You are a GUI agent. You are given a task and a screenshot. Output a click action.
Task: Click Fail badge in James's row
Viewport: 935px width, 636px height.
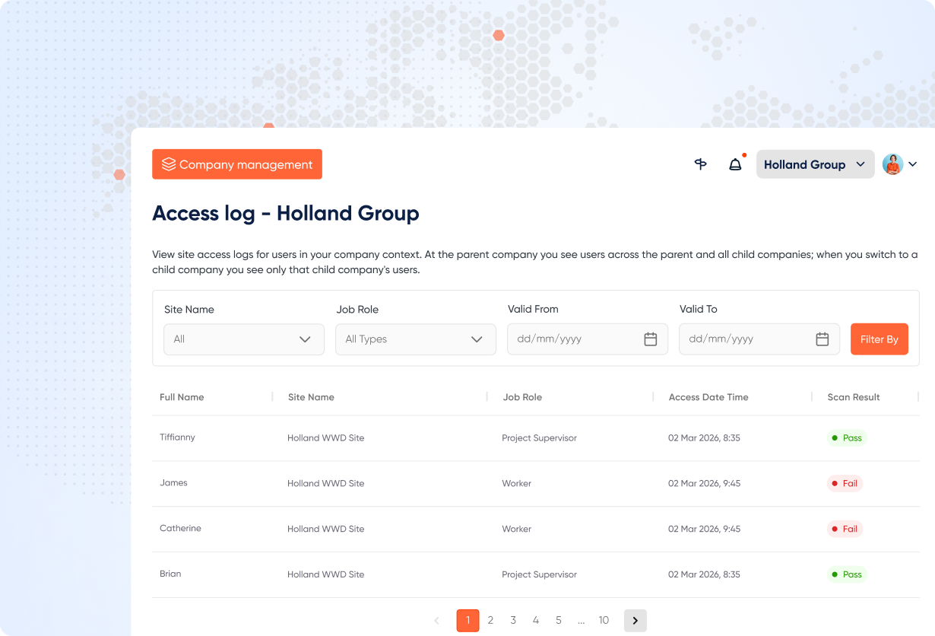(x=845, y=484)
